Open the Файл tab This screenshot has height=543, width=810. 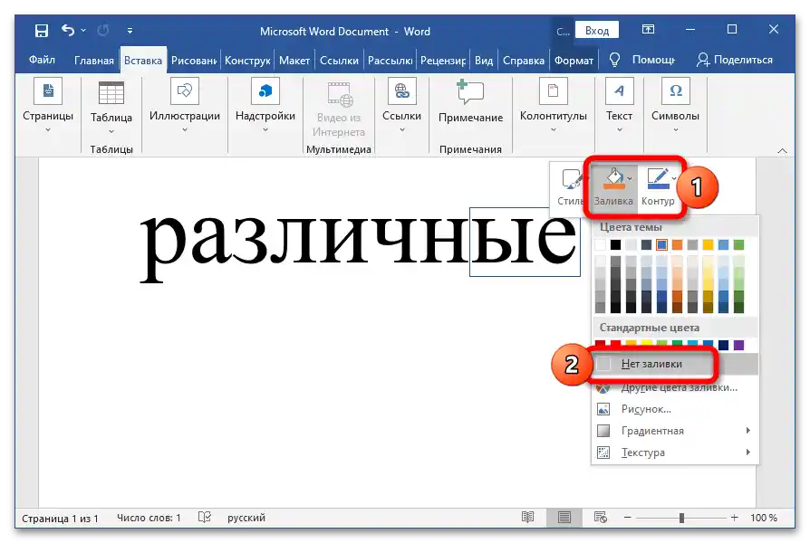click(x=42, y=60)
